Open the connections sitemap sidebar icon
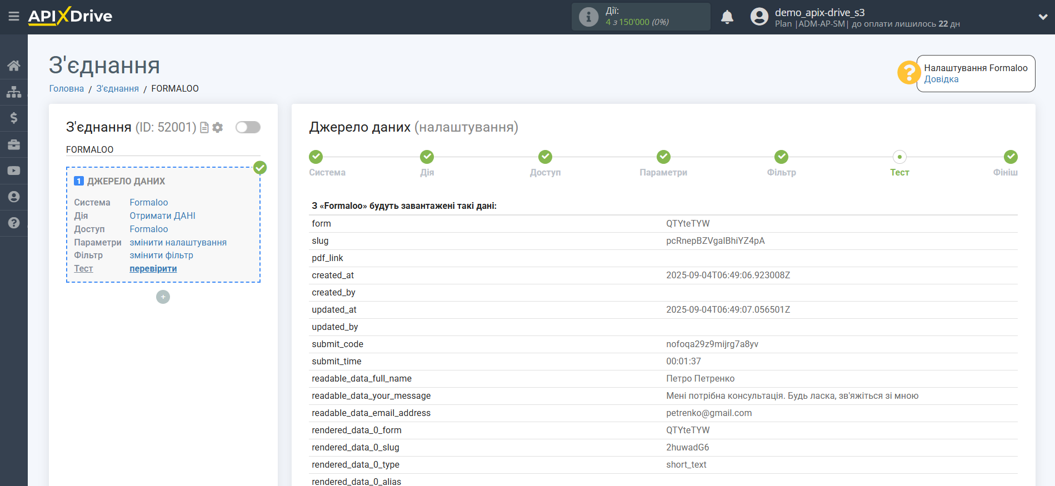The height and width of the screenshot is (486, 1055). click(x=14, y=92)
